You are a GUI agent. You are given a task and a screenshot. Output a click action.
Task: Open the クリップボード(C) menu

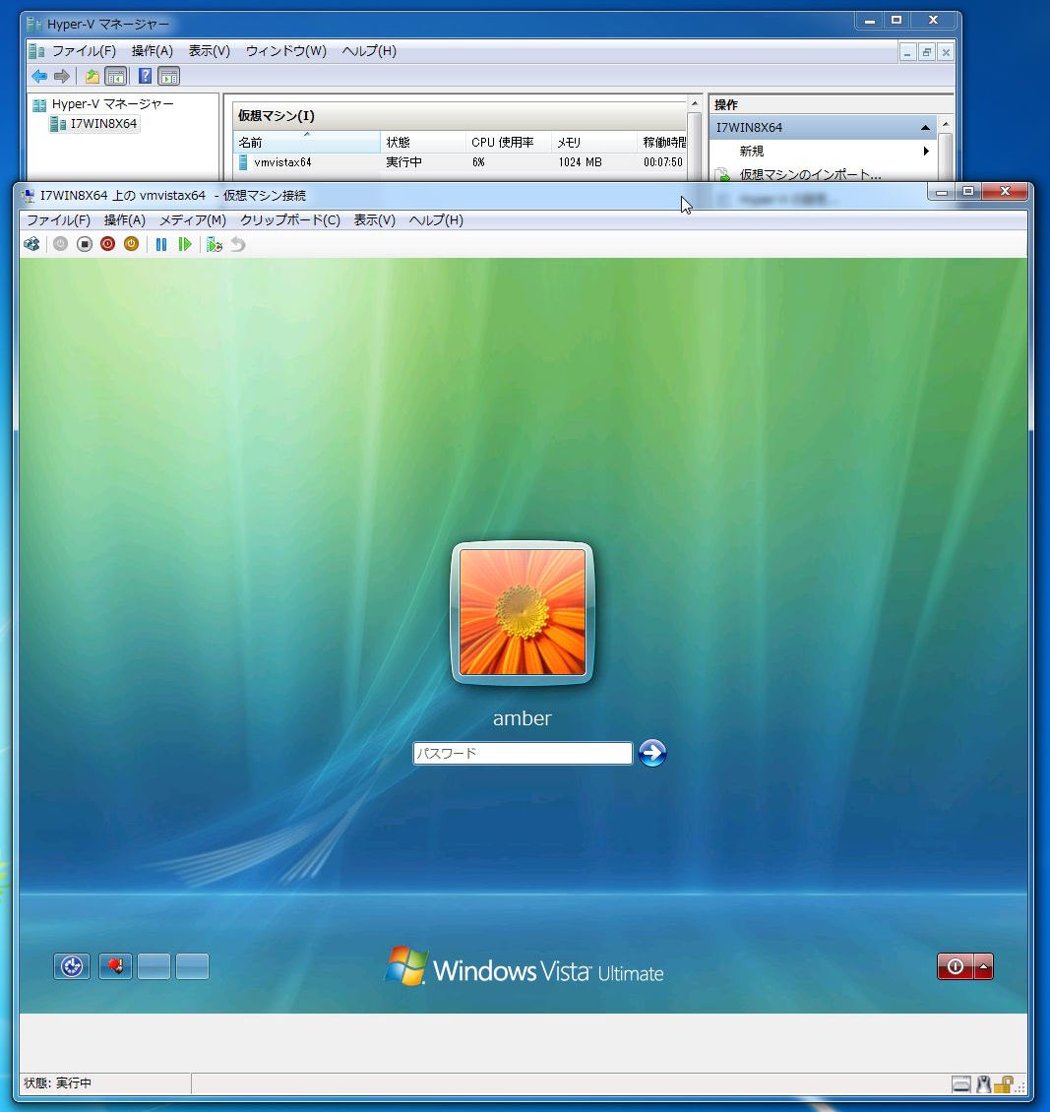point(290,219)
